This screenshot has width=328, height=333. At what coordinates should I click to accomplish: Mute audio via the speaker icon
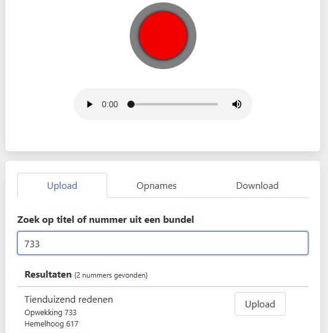(237, 104)
